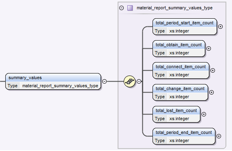Expand total_lost_item_count element
This screenshot has height=151, width=232.
coord(204,114)
